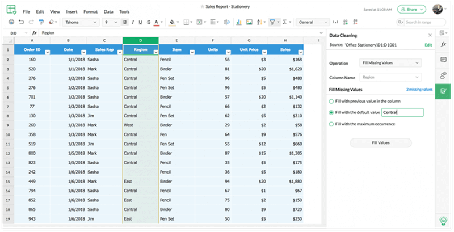Image resolution: width=454 pixels, height=232 pixels.
Task: Undo the last action
Action: 21,22
